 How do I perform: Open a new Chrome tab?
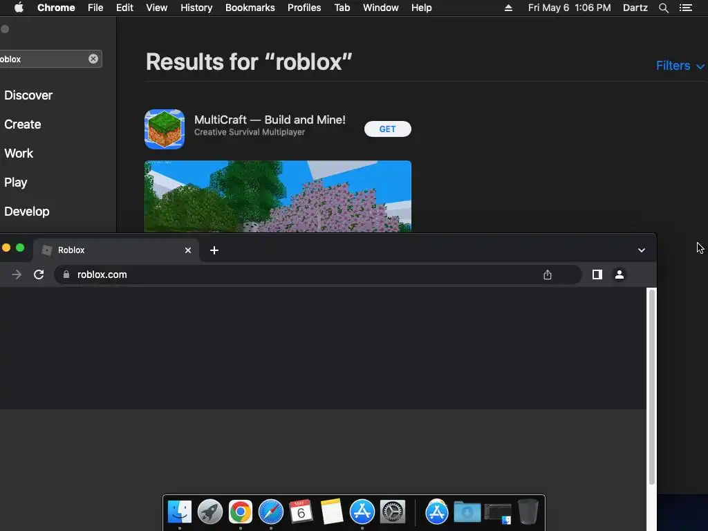(x=214, y=250)
